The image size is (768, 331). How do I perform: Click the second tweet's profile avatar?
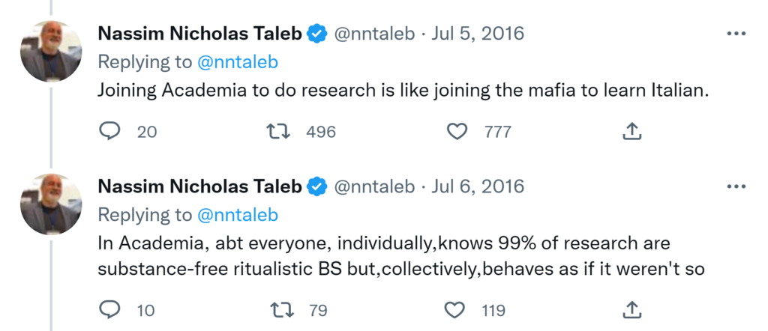[x=51, y=204]
